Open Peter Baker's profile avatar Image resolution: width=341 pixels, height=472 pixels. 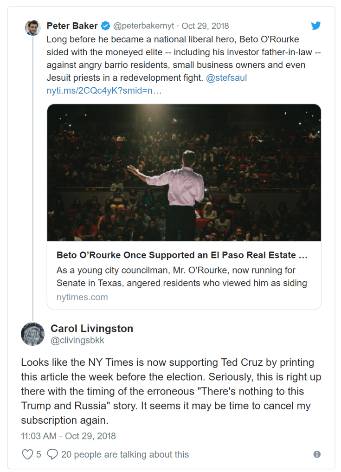point(32,28)
